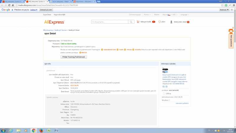Open Internet Explorer from the taskbar
This screenshot has width=236, height=133.
pos(11,130)
